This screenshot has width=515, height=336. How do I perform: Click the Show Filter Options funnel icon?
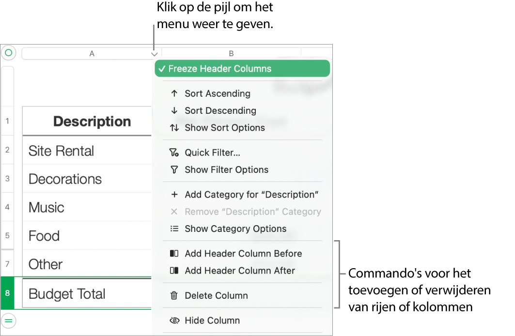coord(174,170)
